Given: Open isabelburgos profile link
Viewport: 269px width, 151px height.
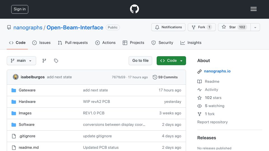Looking at the screenshot, I should pyautogui.click(x=33, y=77).
